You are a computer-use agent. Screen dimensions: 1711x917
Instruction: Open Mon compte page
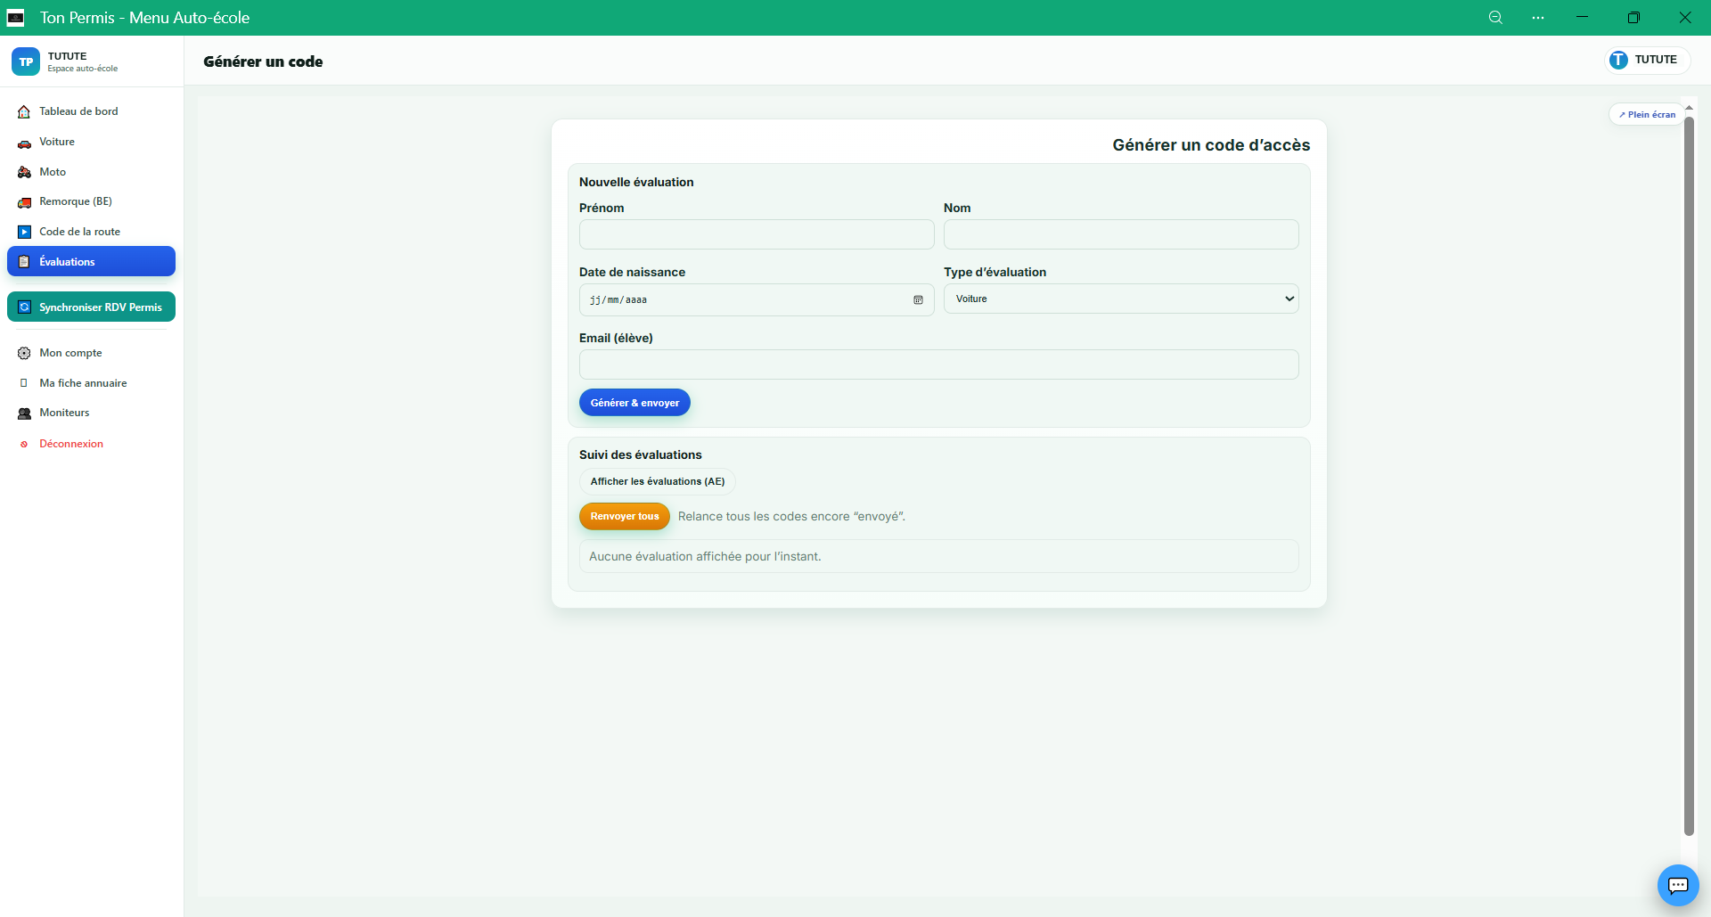[x=91, y=353]
